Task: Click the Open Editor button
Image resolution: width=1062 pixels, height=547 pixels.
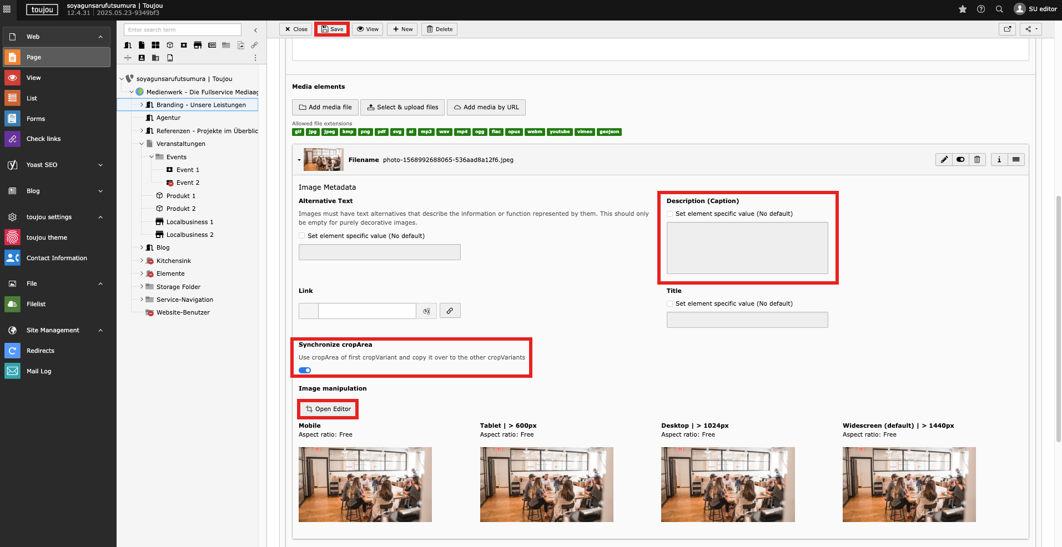Action: pyautogui.click(x=328, y=409)
